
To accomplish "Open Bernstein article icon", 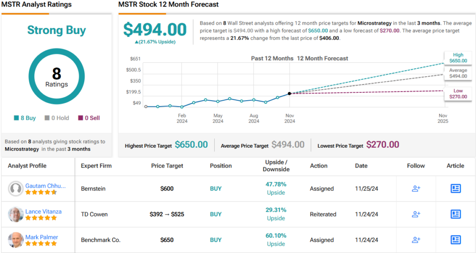I will (456, 188).
